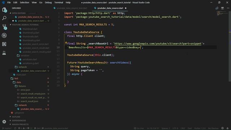Screen dimensions: 231x130
Task: Open the Help menu
Action: coord(68,3)
